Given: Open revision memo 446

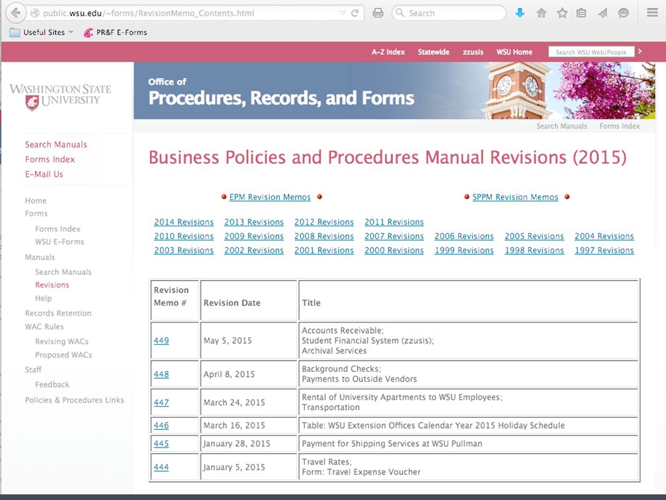Looking at the screenshot, I should [x=161, y=425].
